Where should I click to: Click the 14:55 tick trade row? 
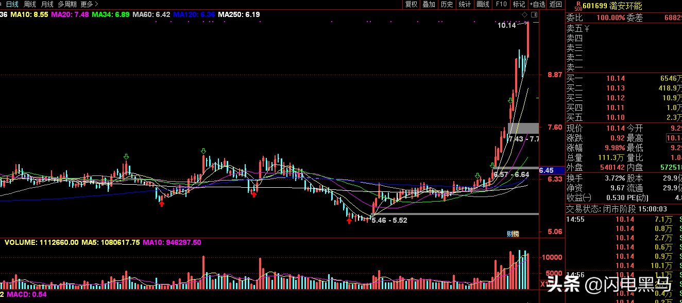[623, 219]
